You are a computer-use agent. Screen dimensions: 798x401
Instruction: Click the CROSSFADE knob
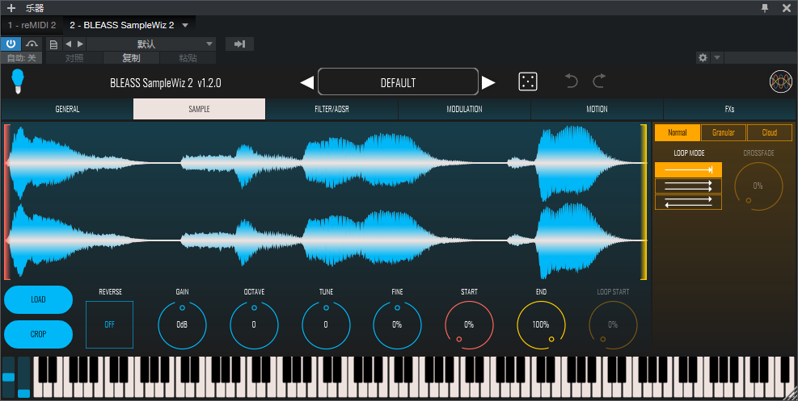pyautogui.click(x=758, y=186)
